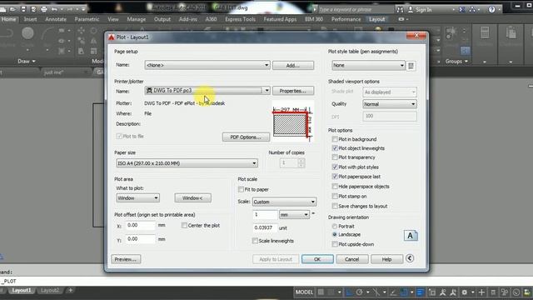Expand the Draw panel dropdown
This screenshot has width=533, height=300.
point(27,61)
